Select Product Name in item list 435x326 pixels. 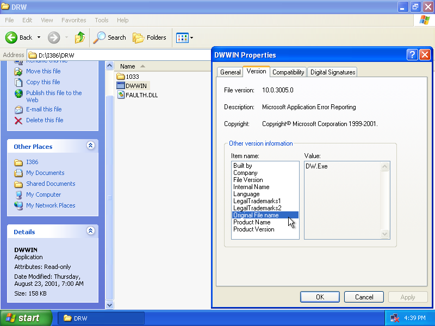point(252,222)
